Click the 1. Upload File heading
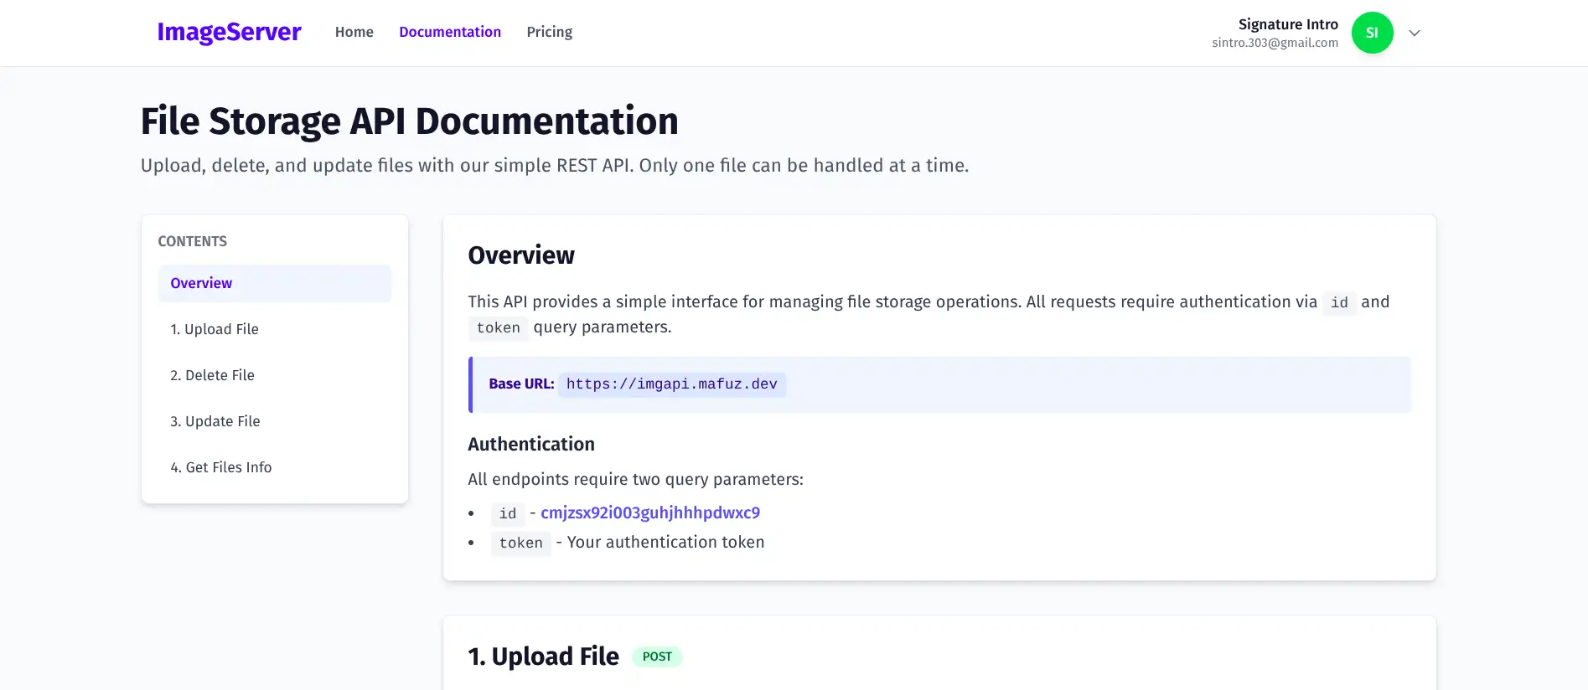Image resolution: width=1588 pixels, height=690 pixels. pyautogui.click(x=543, y=657)
